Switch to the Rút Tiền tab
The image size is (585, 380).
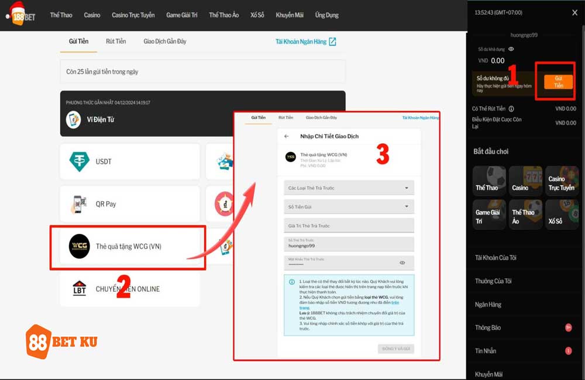tap(116, 42)
